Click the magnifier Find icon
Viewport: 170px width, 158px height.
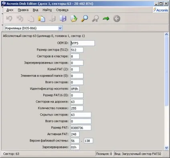click(85, 18)
